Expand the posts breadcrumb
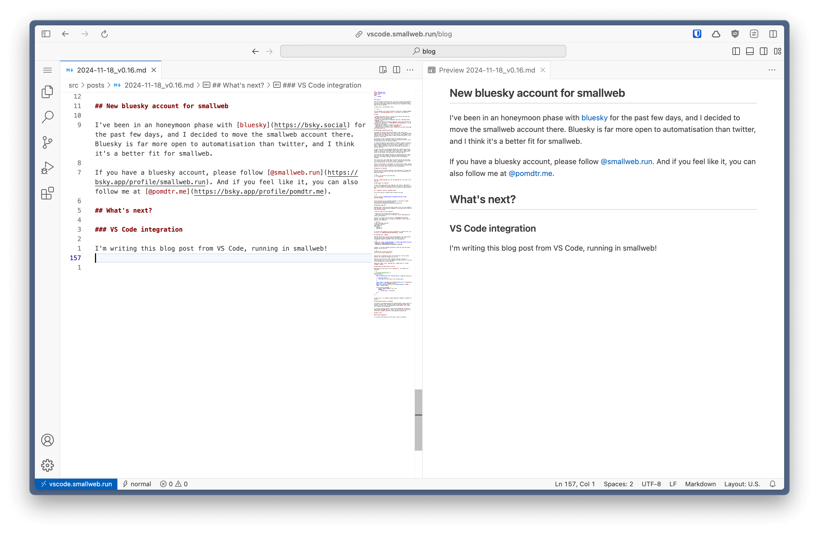Screen dimensions: 819x534 [95, 85]
